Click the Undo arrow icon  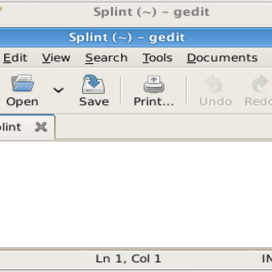214,83
